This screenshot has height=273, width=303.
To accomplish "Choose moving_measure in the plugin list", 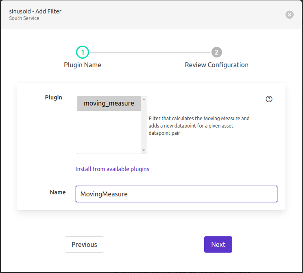I will tap(109, 103).
